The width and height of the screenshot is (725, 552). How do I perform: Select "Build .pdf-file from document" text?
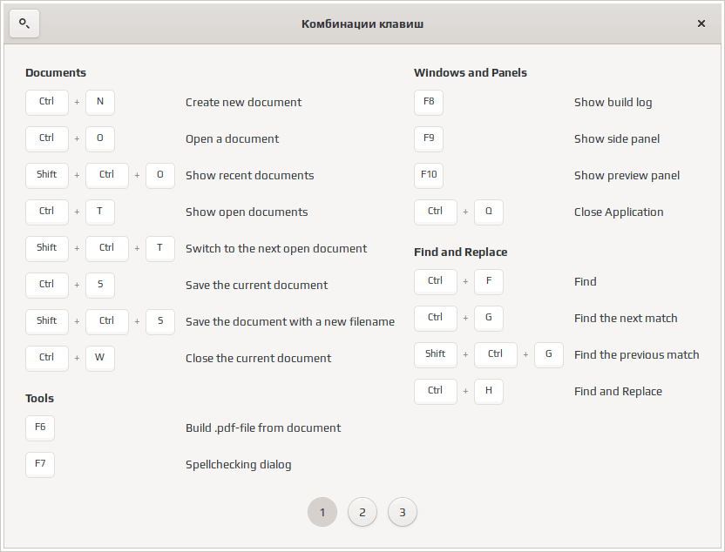(x=263, y=427)
